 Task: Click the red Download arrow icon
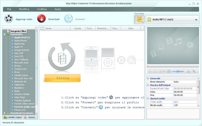point(41,19)
